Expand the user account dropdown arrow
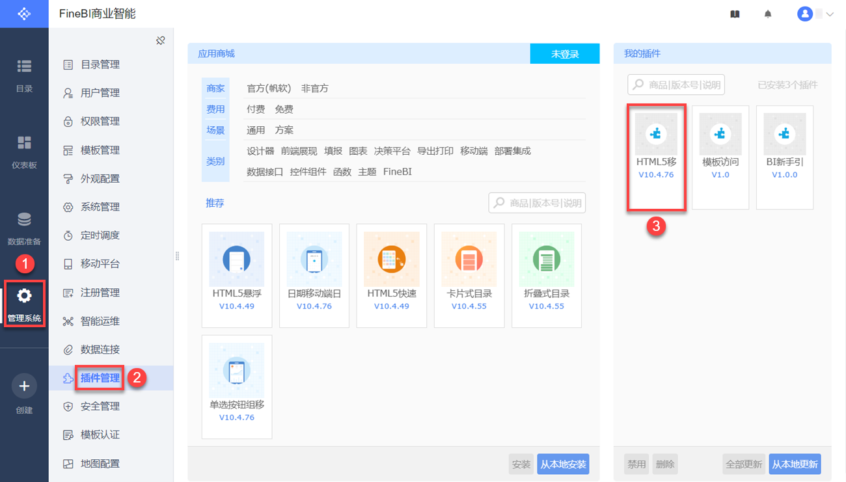 coord(830,14)
